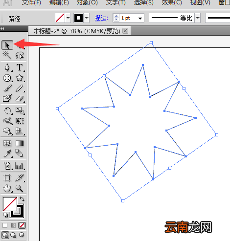Select the Hand tool
The image size is (230, 241).
[7, 188]
